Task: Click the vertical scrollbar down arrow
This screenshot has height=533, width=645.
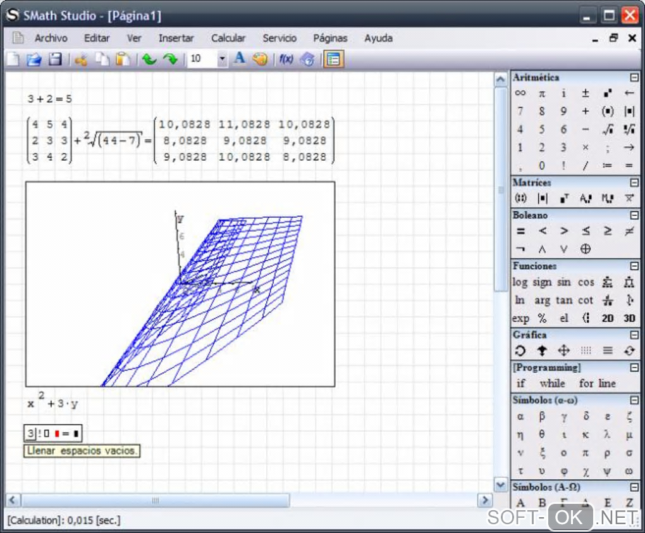Action: click(500, 485)
